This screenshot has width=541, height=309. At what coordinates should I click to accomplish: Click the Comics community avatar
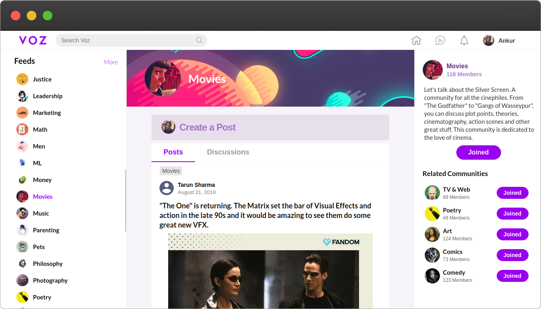coord(432,255)
